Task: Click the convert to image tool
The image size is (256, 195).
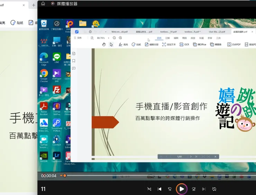Action: pyautogui.click(x=216, y=44)
